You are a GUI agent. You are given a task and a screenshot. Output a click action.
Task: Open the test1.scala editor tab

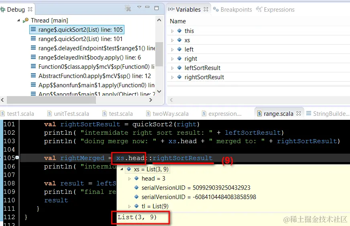17,114
